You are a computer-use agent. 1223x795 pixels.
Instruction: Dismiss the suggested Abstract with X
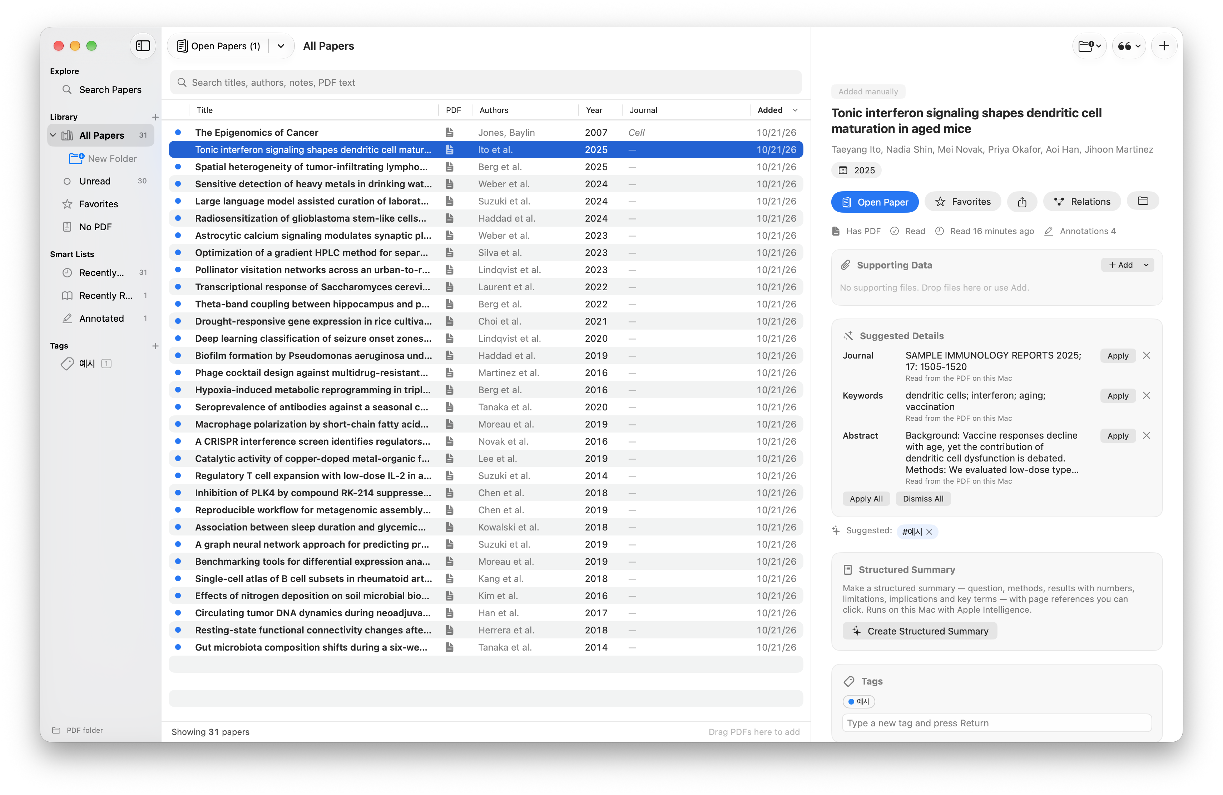[1147, 436]
